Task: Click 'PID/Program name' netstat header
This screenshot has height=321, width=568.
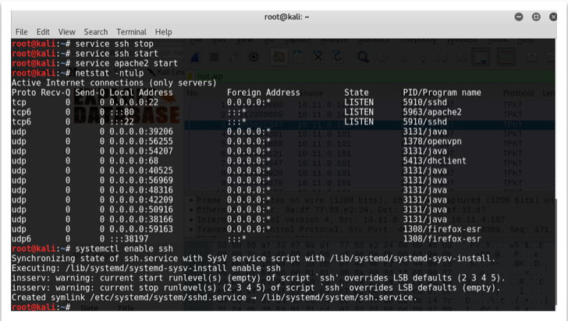Action: (442, 93)
